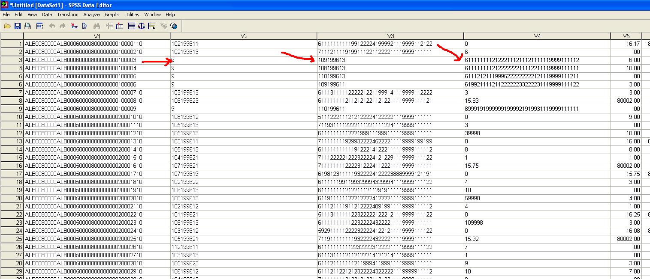Image resolution: width=650 pixels, height=279 pixels.
Task: Open the Edit menu
Action: pyautogui.click(x=18, y=15)
